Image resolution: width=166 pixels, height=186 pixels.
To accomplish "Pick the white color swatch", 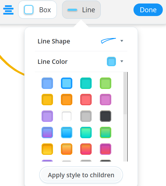I will 66,116.
